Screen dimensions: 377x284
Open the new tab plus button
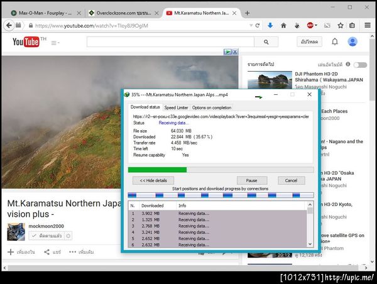(247, 13)
